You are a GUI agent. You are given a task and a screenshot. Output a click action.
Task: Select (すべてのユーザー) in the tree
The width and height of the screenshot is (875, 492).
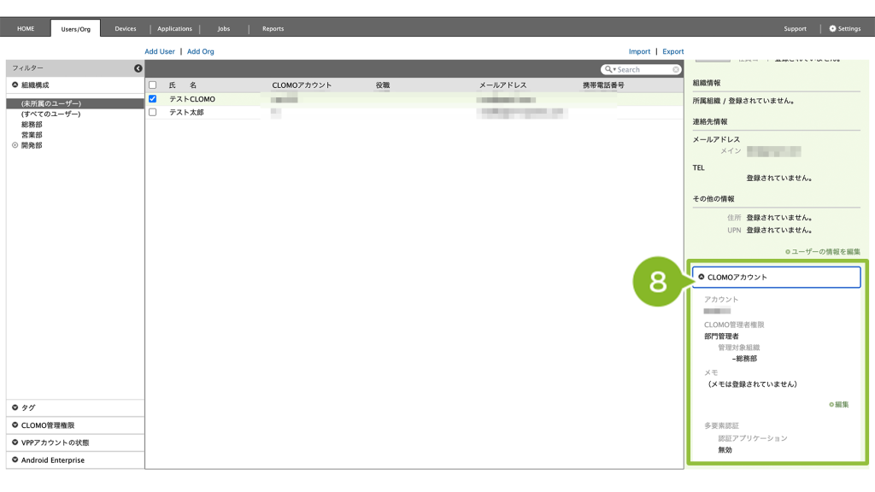(x=50, y=114)
